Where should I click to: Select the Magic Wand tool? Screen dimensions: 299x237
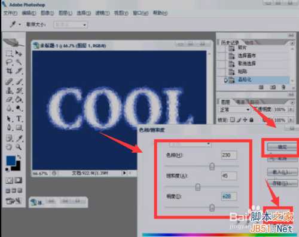tap(19, 62)
